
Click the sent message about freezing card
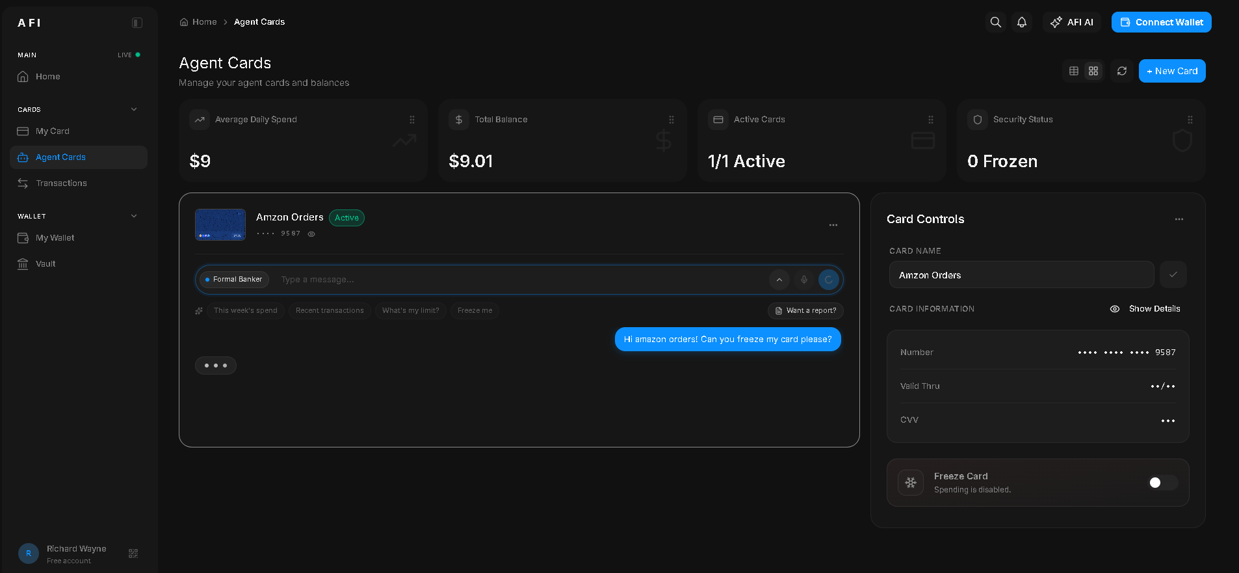coord(728,340)
